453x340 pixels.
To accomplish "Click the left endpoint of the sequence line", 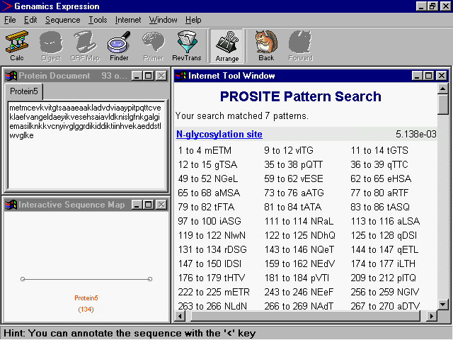I will tap(23, 279).
